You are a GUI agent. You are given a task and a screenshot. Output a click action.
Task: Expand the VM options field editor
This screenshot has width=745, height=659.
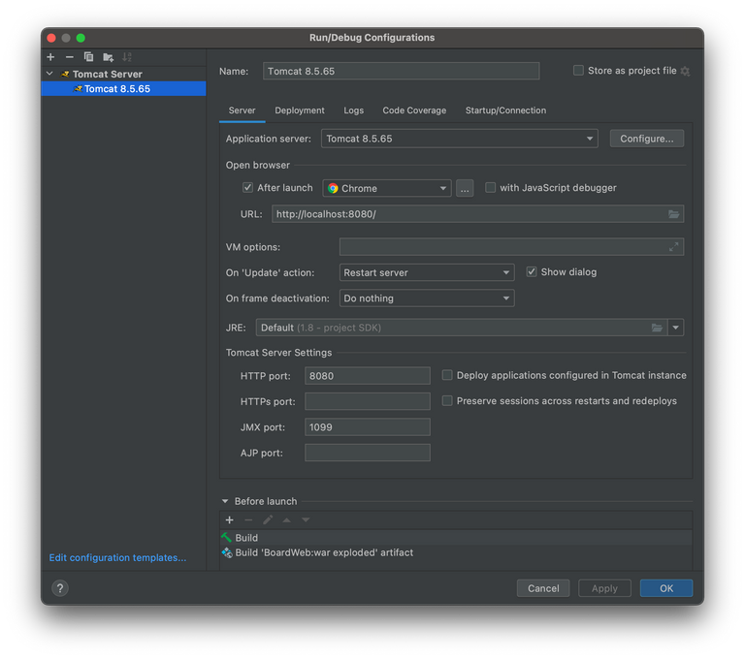(673, 247)
